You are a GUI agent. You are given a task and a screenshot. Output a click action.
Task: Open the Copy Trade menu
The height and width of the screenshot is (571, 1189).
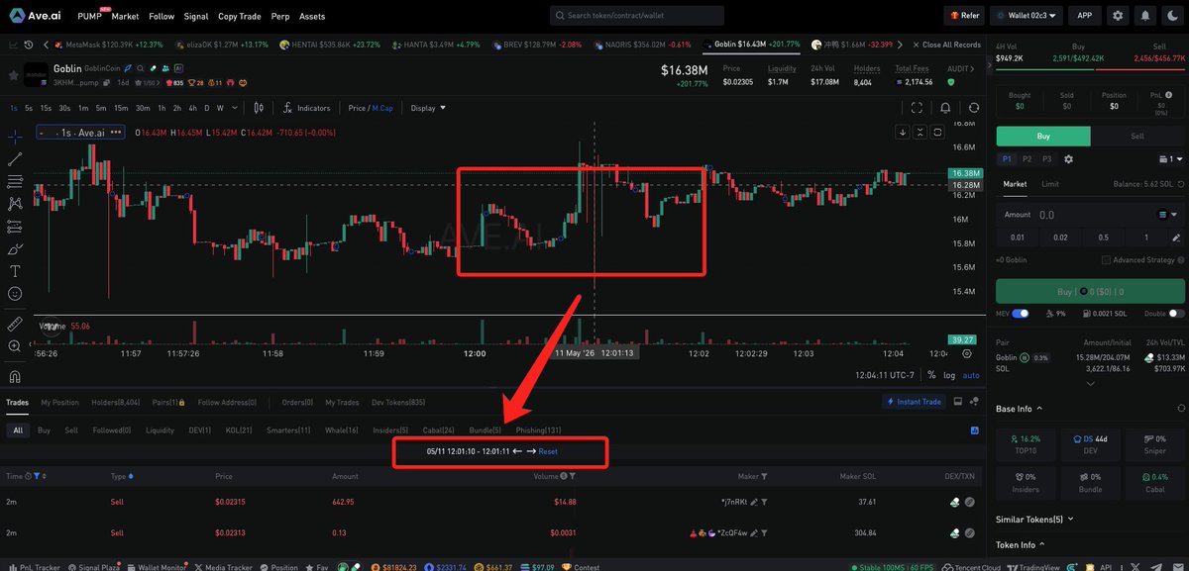click(241, 16)
